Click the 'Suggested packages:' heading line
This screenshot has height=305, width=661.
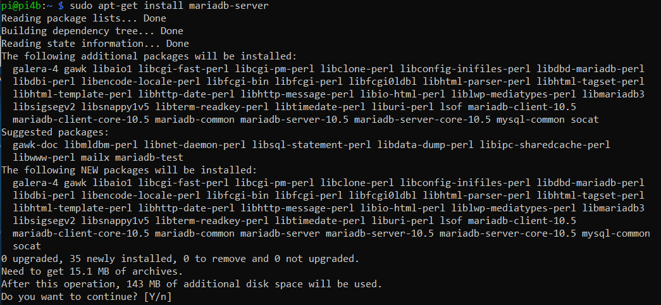point(55,132)
